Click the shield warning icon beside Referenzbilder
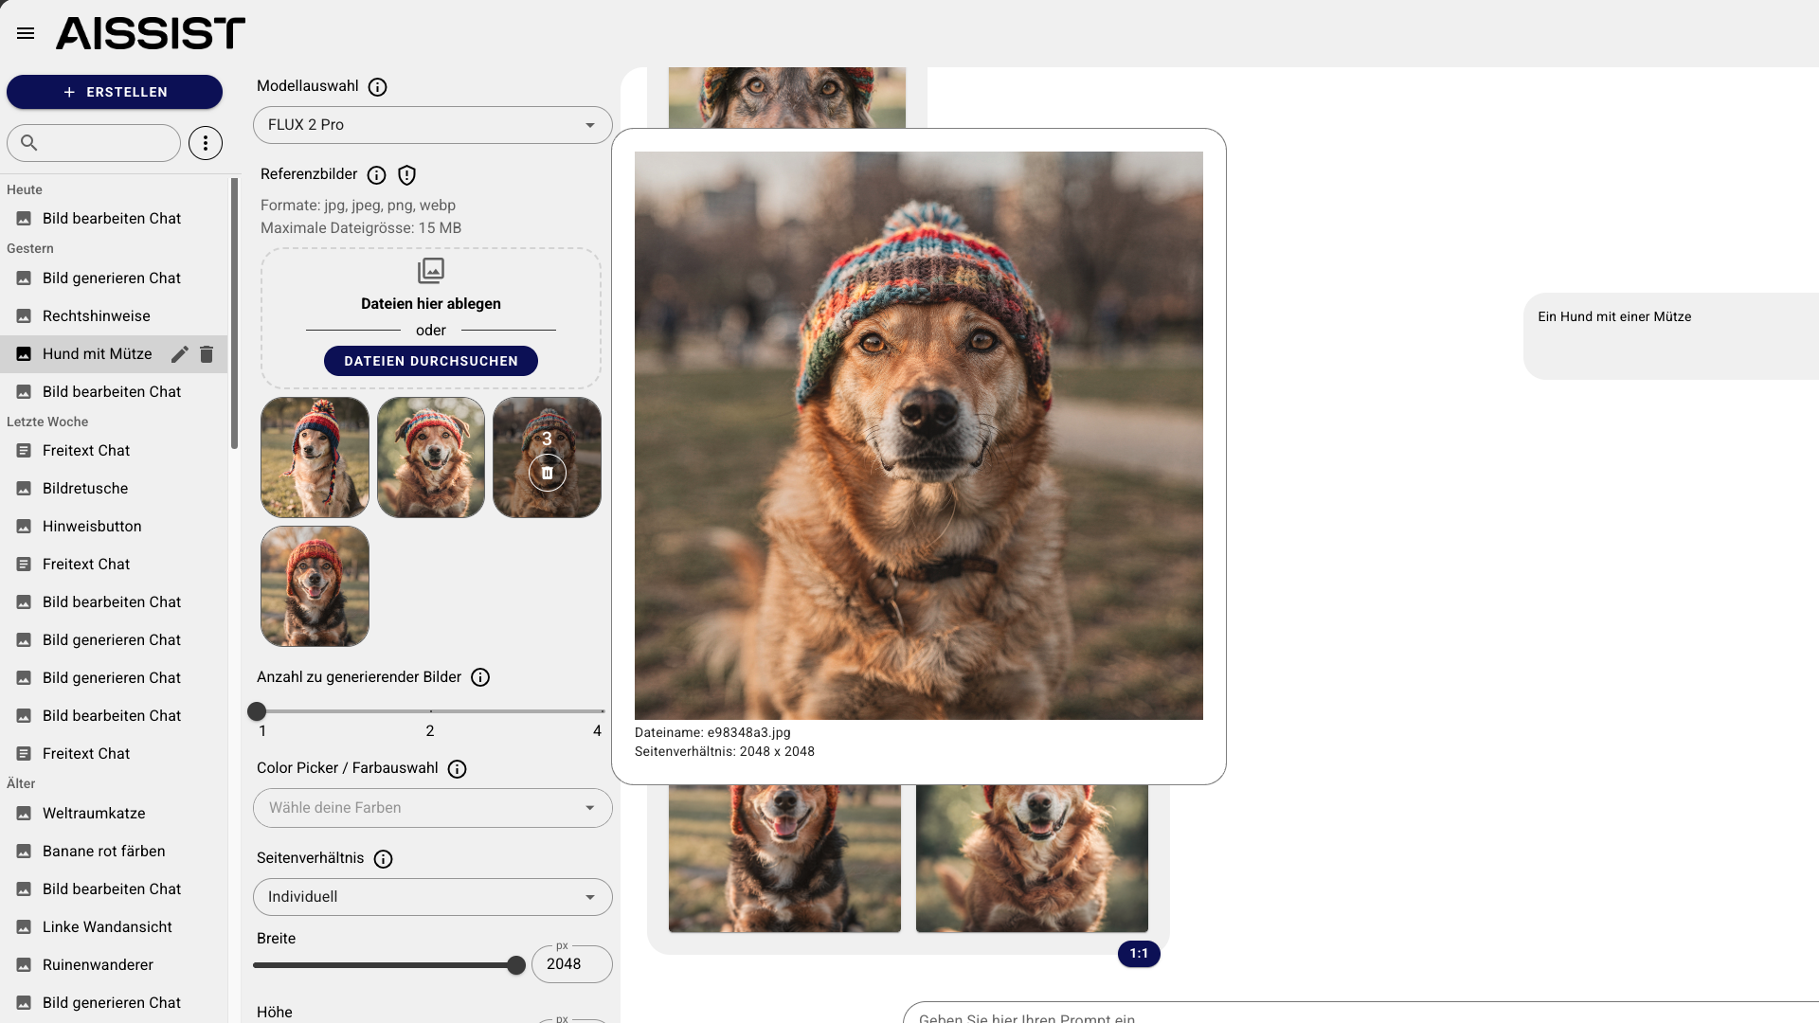This screenshot has width=1819, height=1023. click(x=407, y=175)
